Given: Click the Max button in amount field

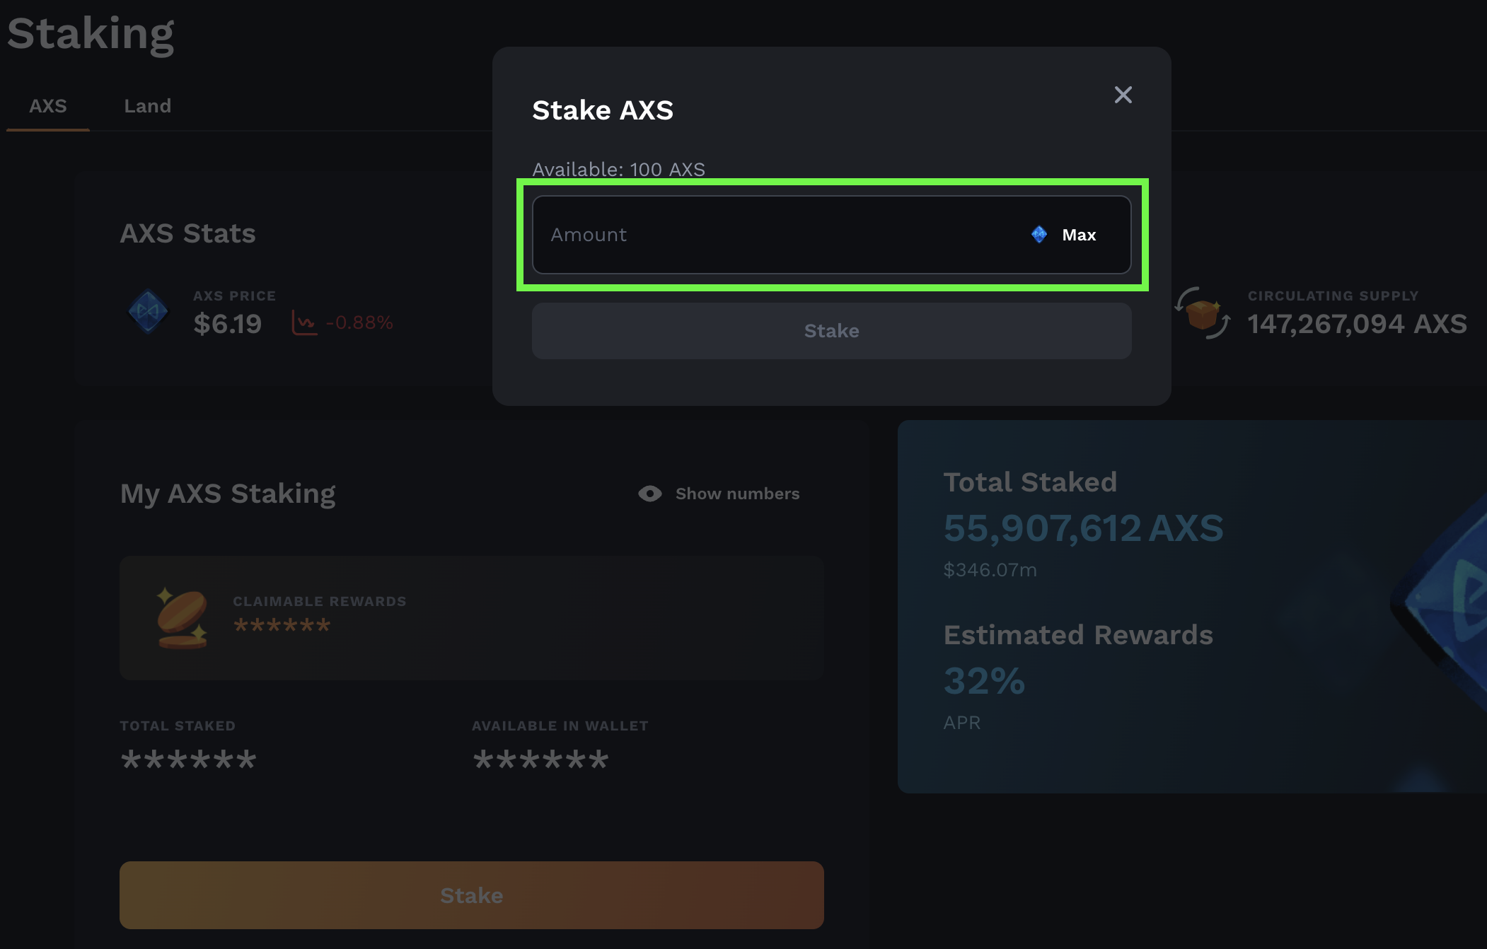Looking at the screenshot, I should (1079, 235).
